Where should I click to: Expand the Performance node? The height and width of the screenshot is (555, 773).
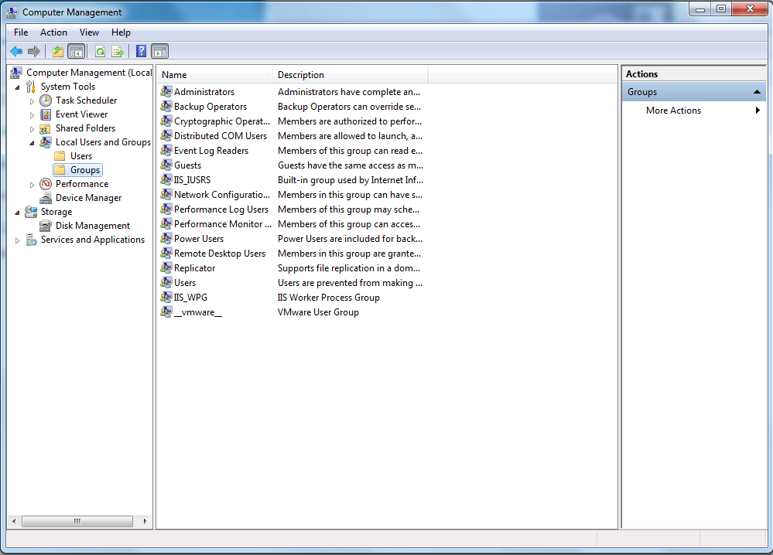[32, 185]
